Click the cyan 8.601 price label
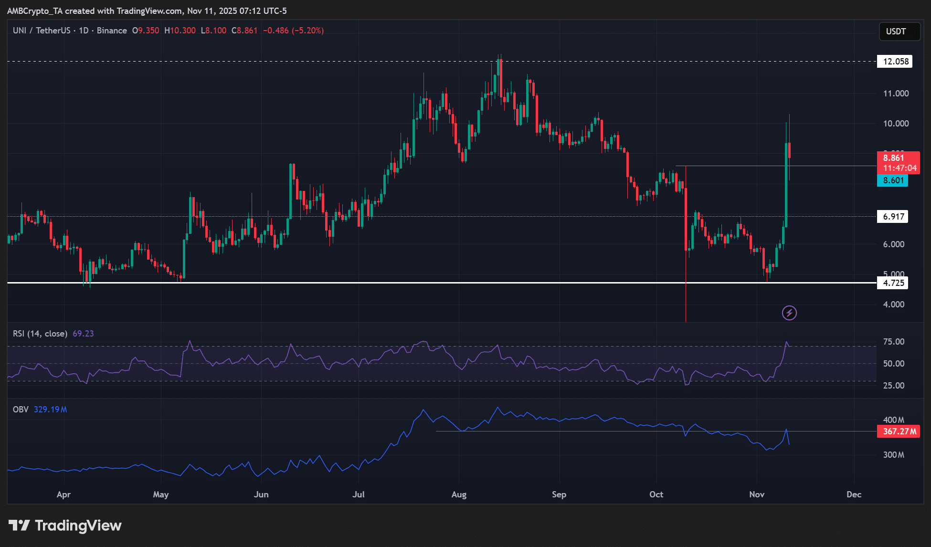 (892, 180)
